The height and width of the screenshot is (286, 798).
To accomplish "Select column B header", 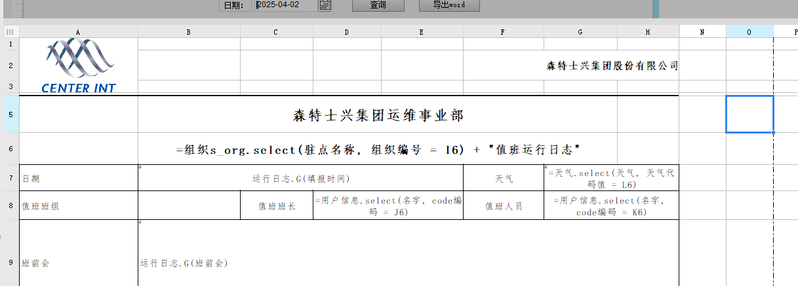I will 189,31.
